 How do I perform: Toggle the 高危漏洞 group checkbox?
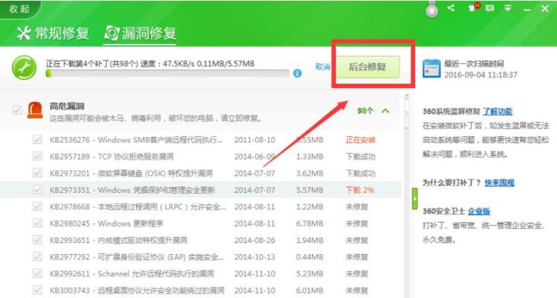tap(16, 110)
